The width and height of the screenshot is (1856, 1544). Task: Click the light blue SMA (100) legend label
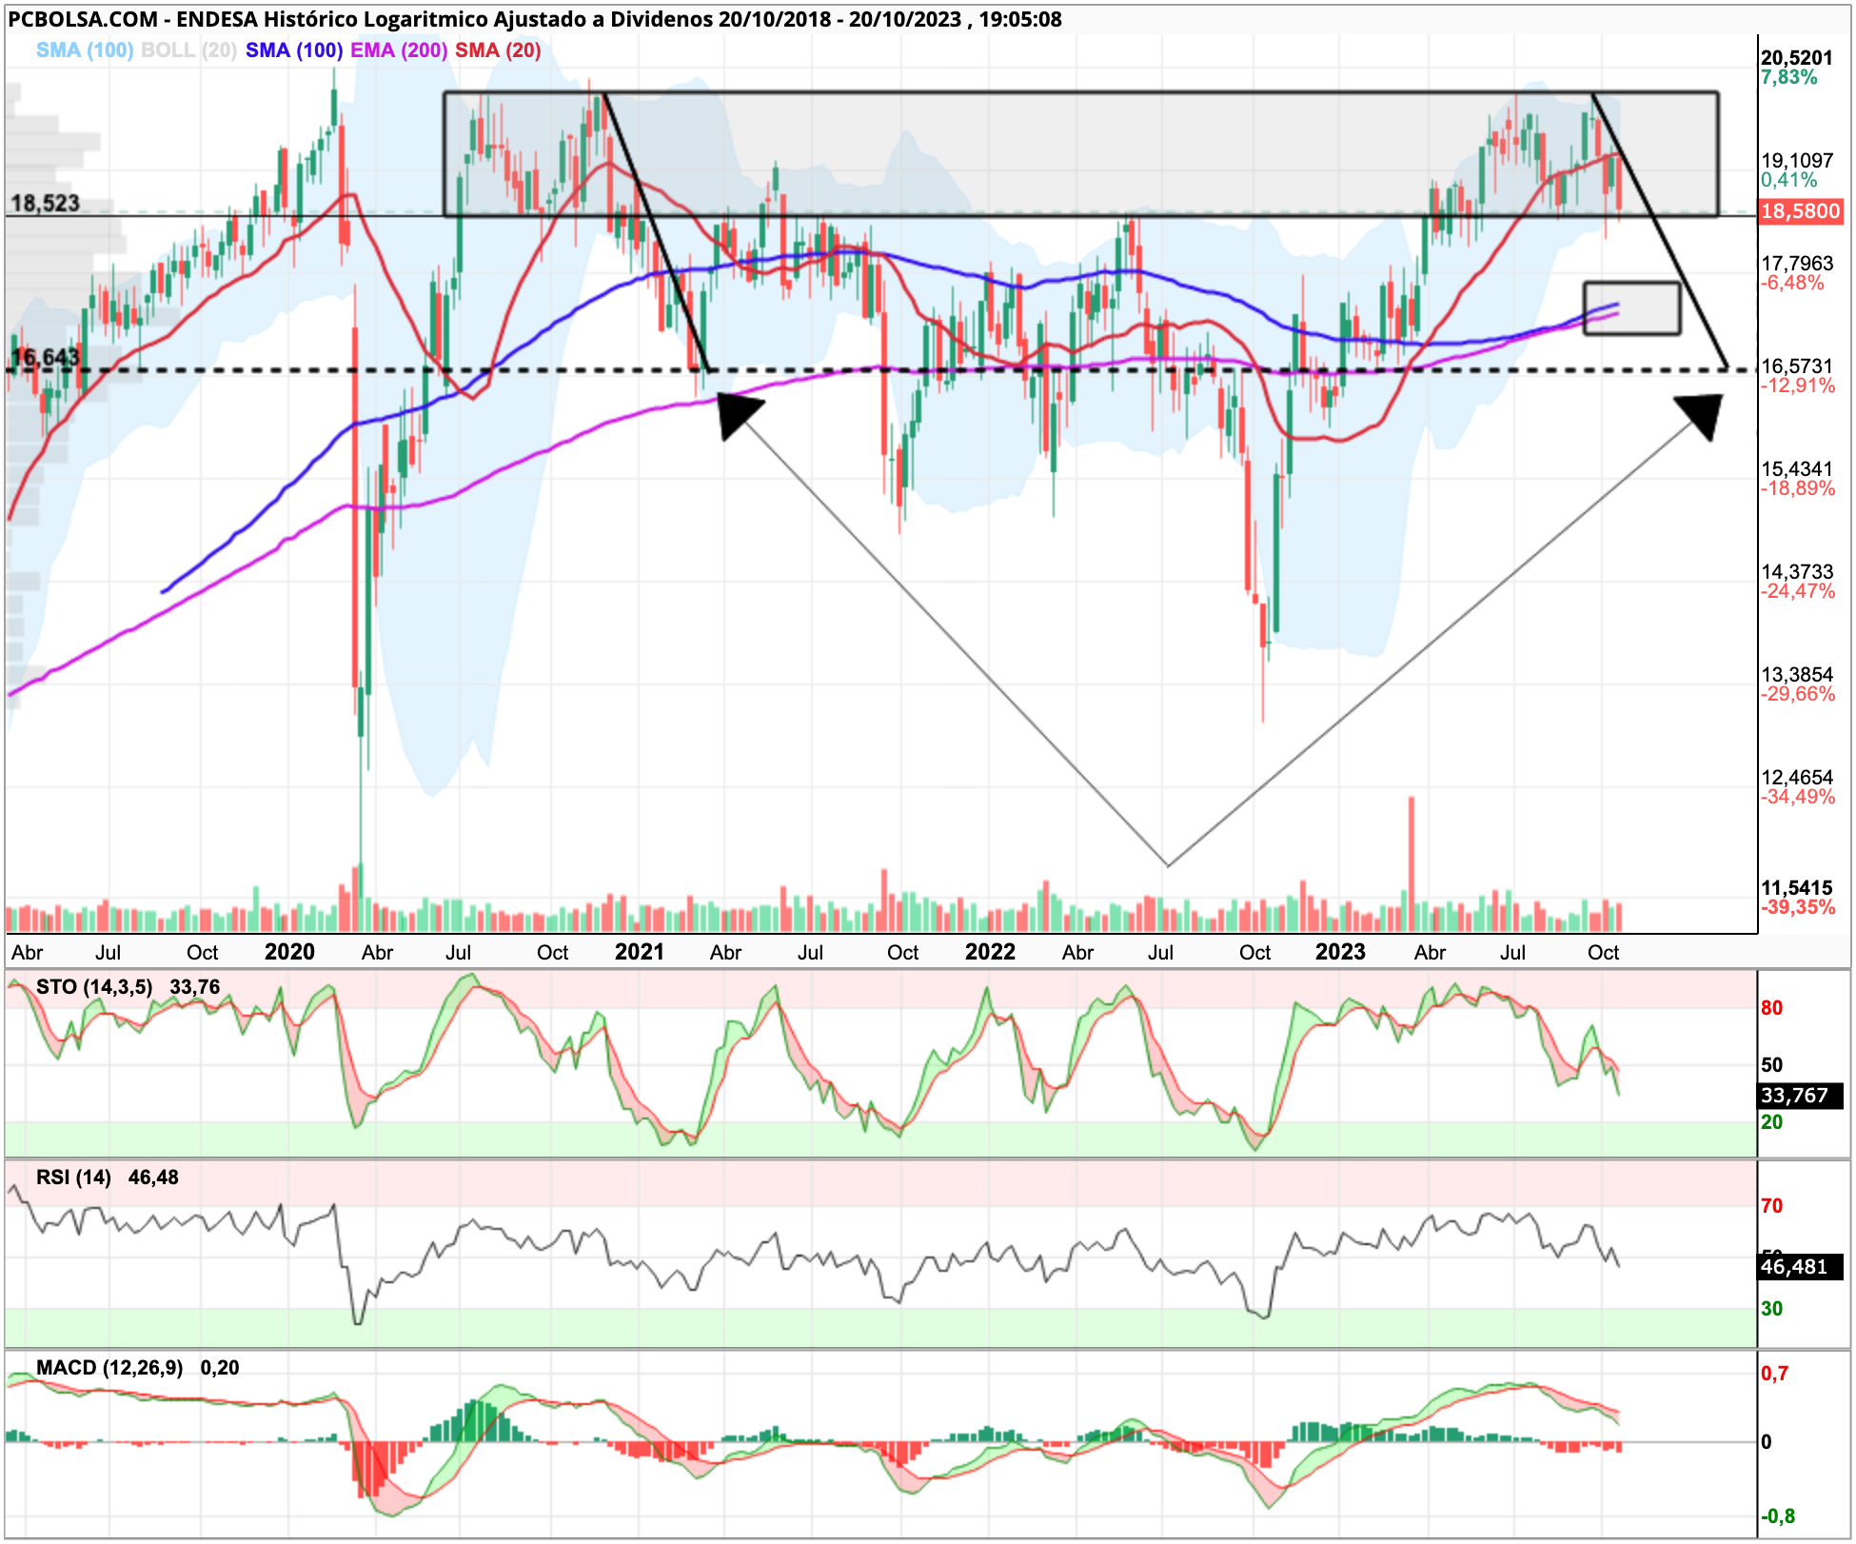(x=85, y=50)
